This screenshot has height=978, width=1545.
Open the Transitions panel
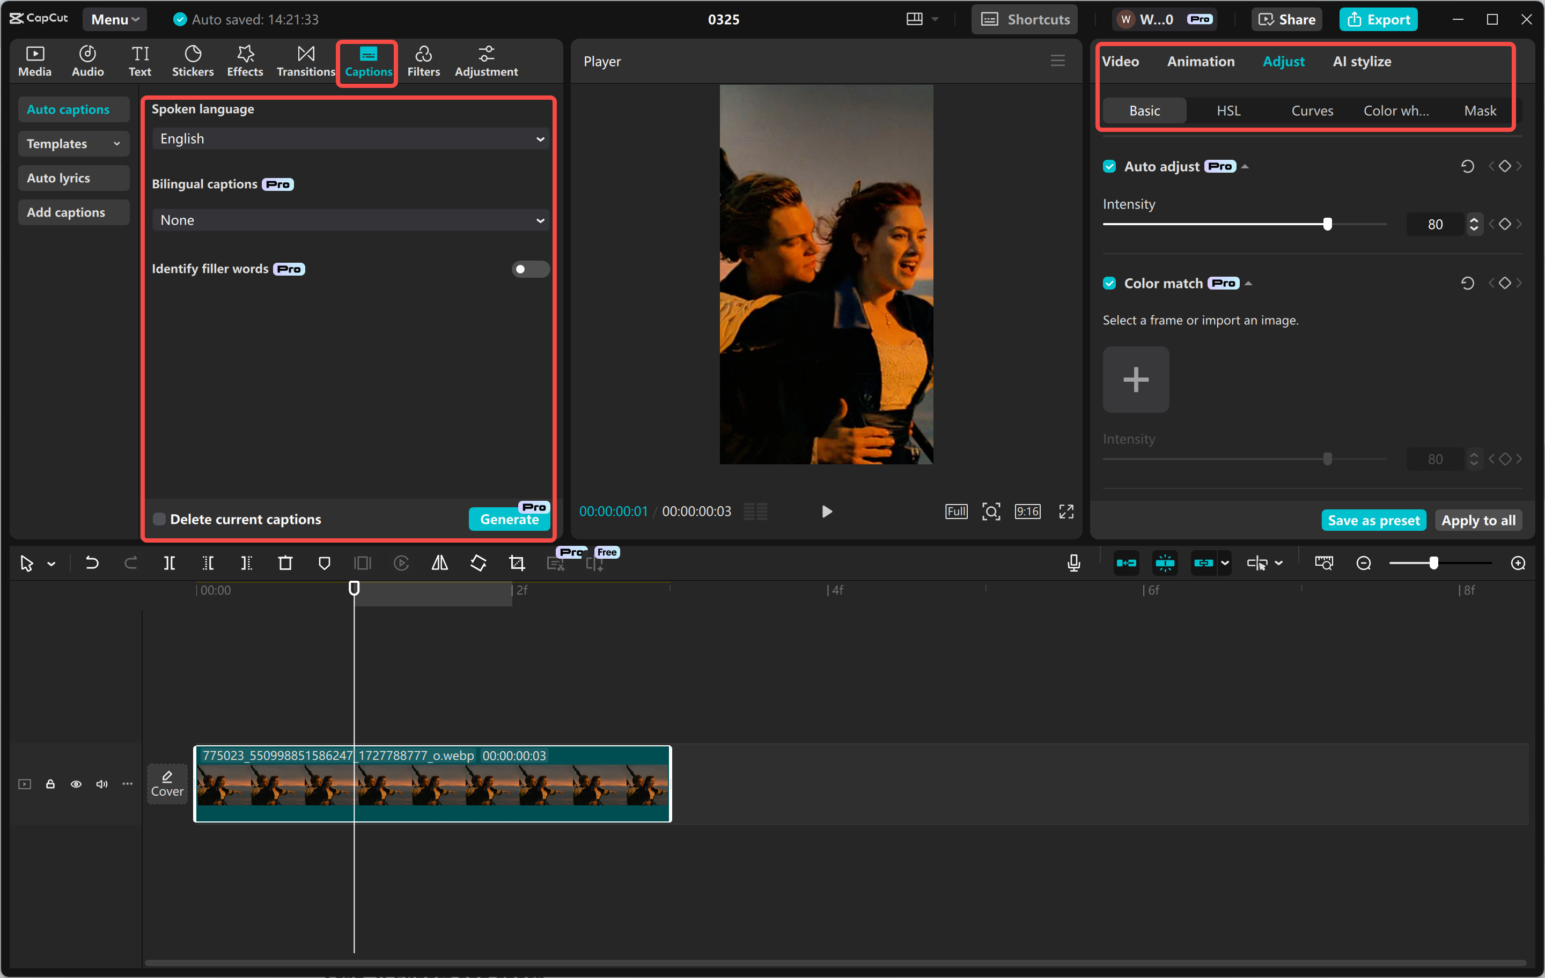pyautogui.click(x=305, y=62)
